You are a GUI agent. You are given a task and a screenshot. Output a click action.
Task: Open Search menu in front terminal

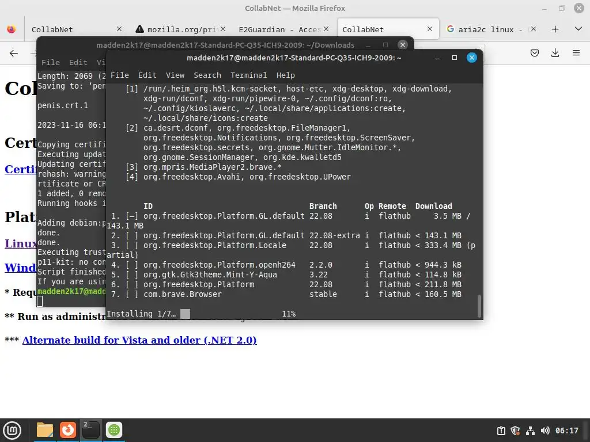207,75
